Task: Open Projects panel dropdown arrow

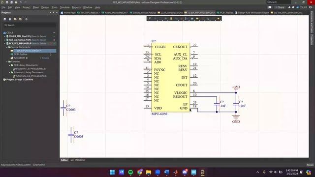Action: (x=50, y=12)
